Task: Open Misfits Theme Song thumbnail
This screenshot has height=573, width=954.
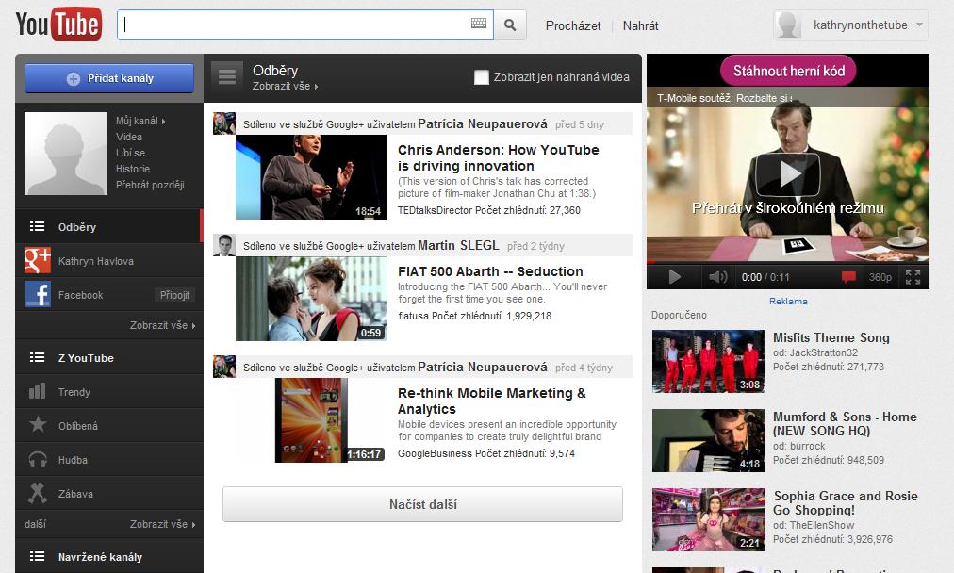Action: click(x=709, y=361)
